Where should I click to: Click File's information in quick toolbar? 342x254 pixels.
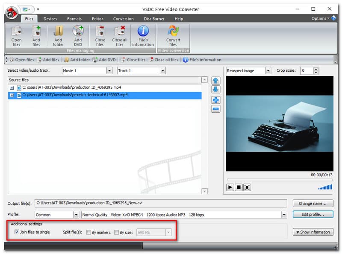pos(202,60)
